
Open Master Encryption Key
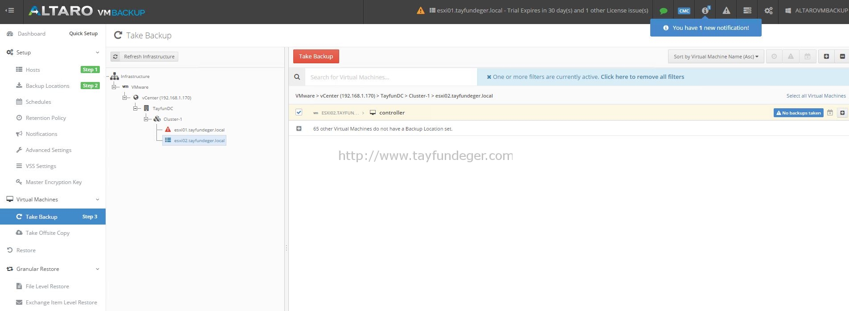coord(53,182)
